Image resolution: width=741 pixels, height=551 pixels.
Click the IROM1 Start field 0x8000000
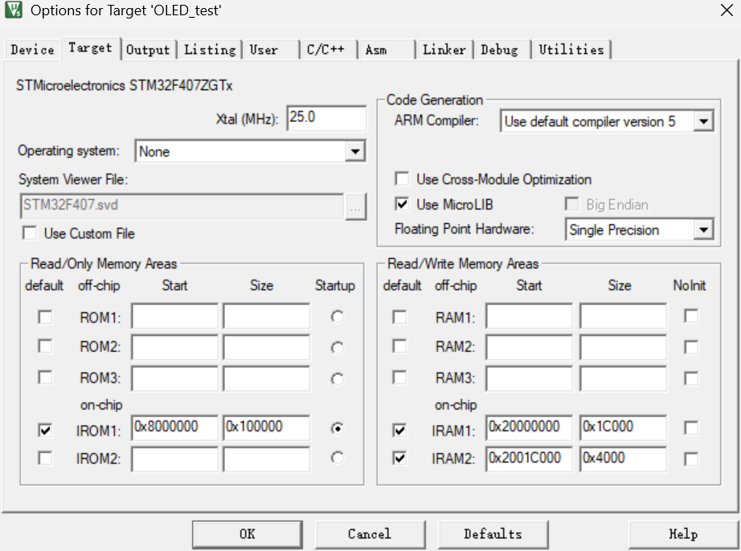click(x=175, y=428)
